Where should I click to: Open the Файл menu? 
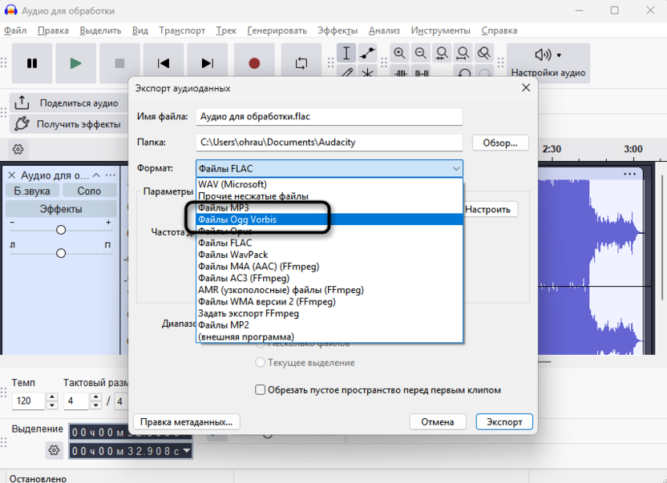(15, 30)
